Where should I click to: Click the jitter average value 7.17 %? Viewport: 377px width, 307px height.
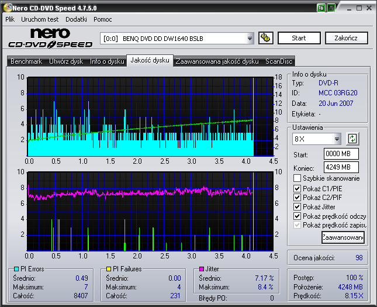click(x=264, y=278)
